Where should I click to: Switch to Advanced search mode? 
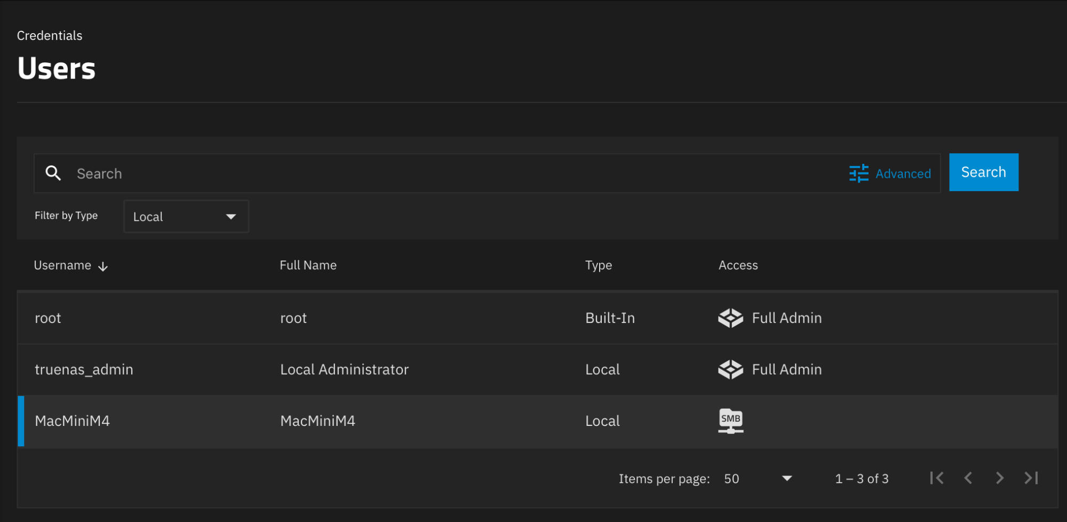tap(903, 173)
